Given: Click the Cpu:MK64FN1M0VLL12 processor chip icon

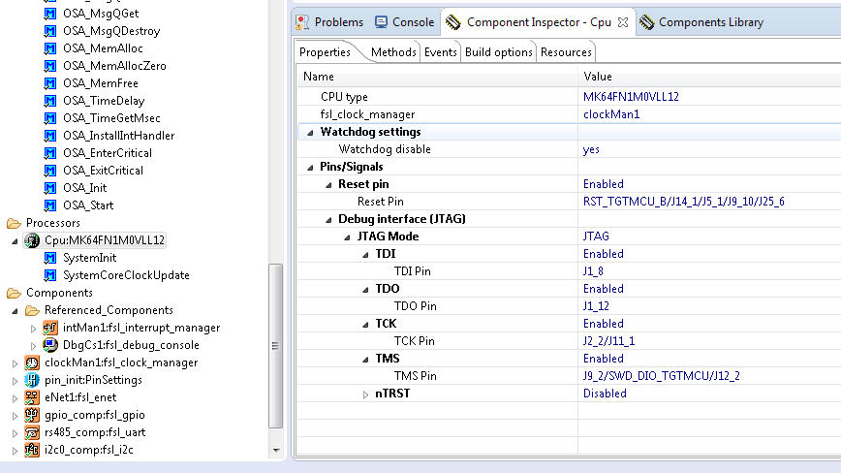Looking at the screenshot, I should point(32,240).
